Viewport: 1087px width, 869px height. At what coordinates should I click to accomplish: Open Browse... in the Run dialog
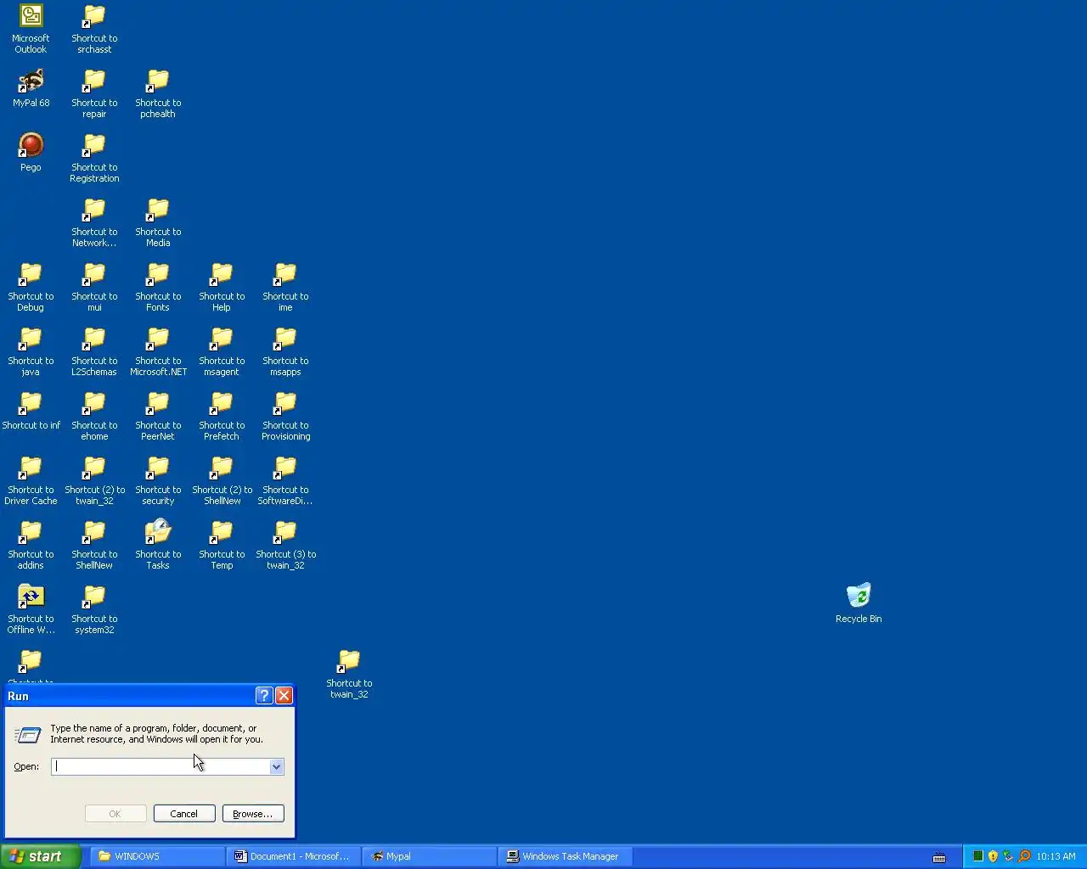coord(252,813)
